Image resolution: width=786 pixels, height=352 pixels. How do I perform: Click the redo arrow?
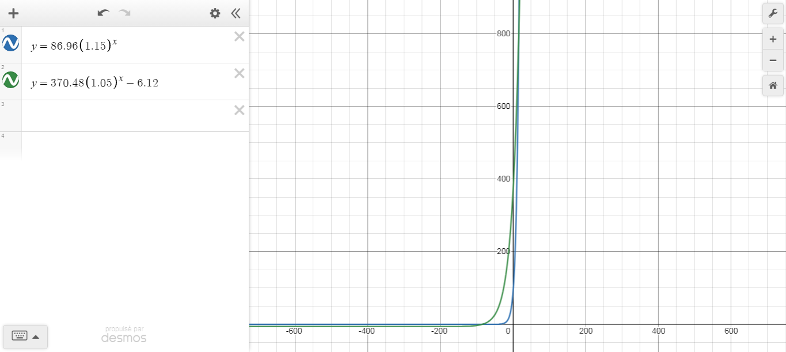[124, 13]
